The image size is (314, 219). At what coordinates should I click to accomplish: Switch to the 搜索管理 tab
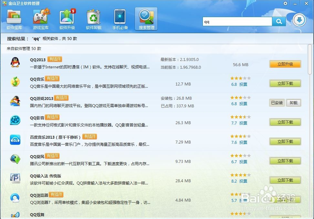146,19
